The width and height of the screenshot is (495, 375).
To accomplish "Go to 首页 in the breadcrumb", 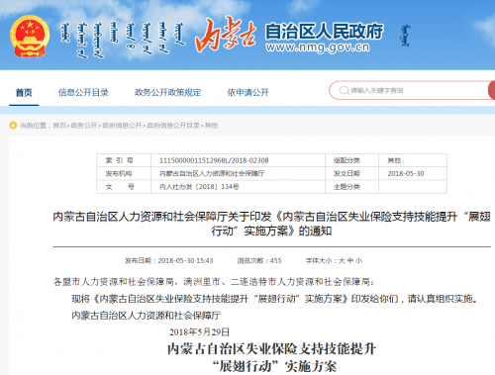I will [x=59, y=126].
